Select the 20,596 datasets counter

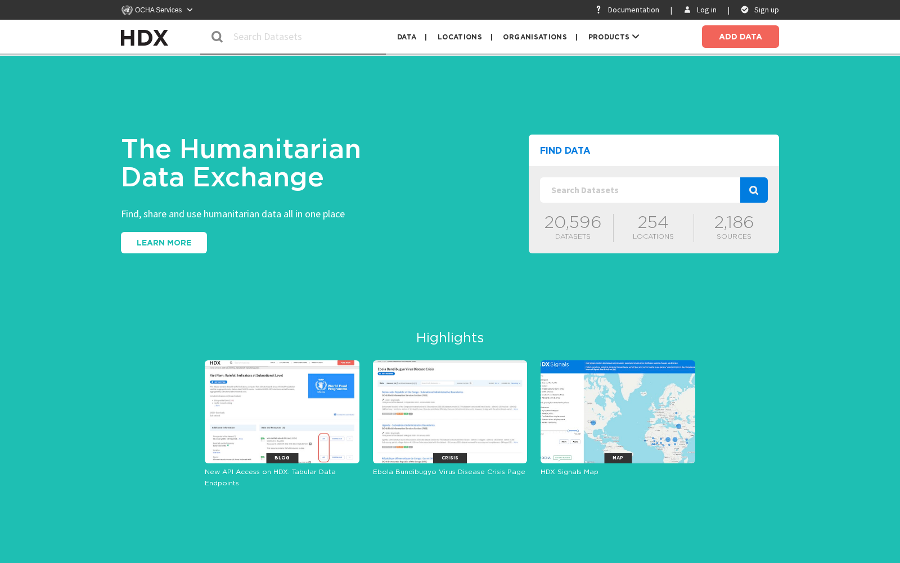573,227
